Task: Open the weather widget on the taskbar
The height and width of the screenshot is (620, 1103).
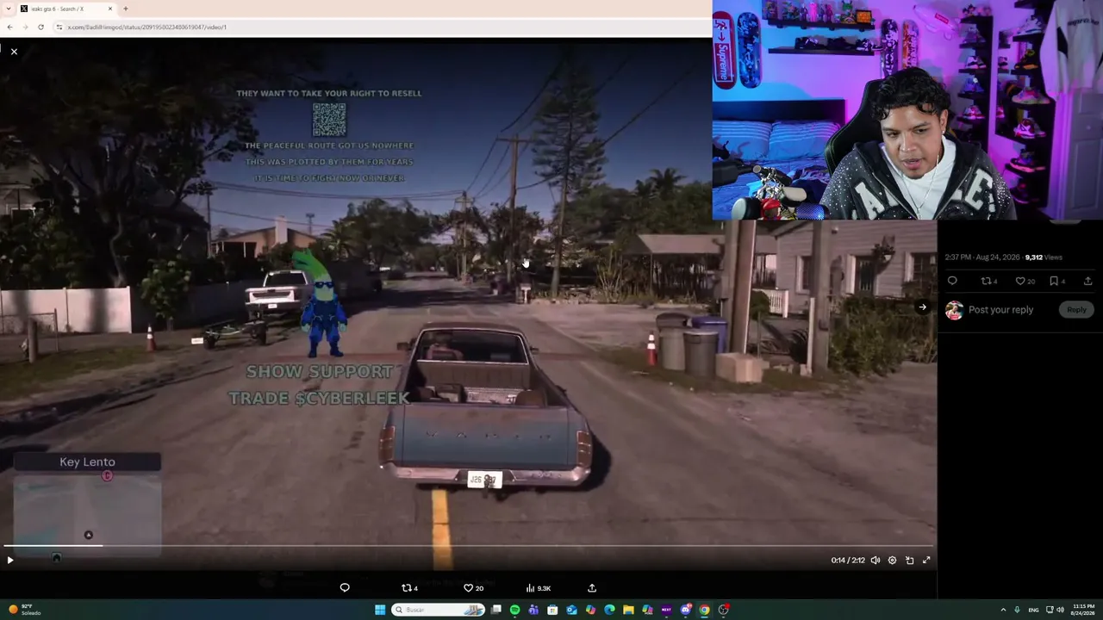Action: pos(24,610)
